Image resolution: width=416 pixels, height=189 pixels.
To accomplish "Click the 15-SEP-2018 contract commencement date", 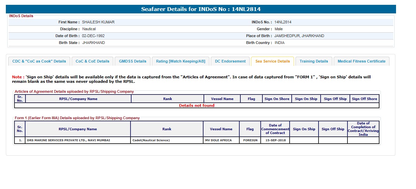I will (275, 140).
